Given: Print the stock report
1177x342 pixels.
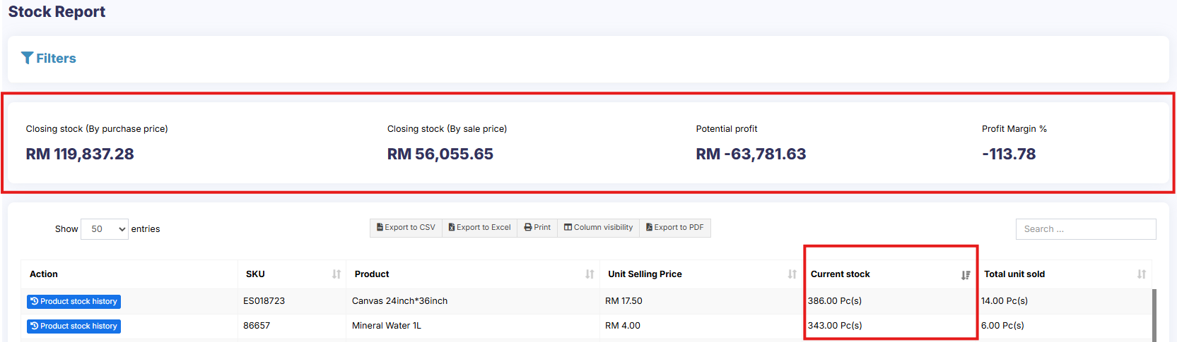Looking at the screenshot, I should [x=537, y=228].
